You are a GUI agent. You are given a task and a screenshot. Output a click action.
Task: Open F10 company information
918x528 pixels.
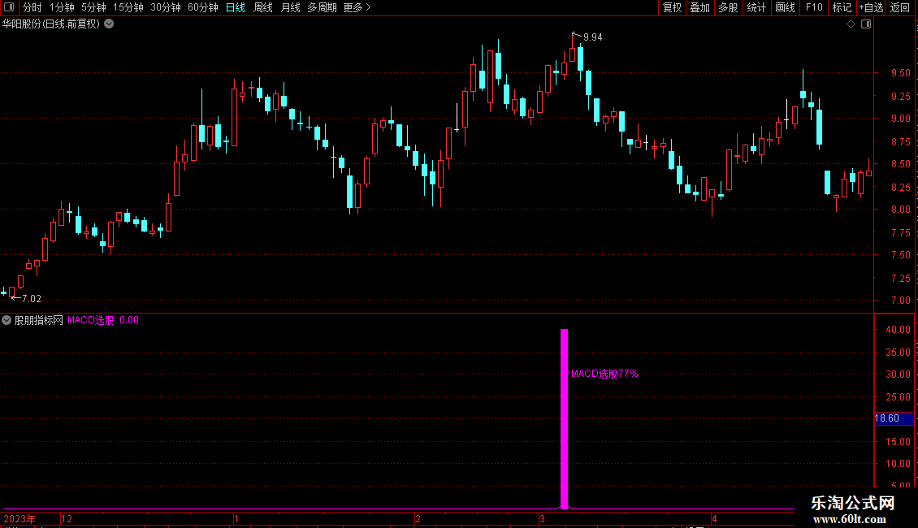814,7
